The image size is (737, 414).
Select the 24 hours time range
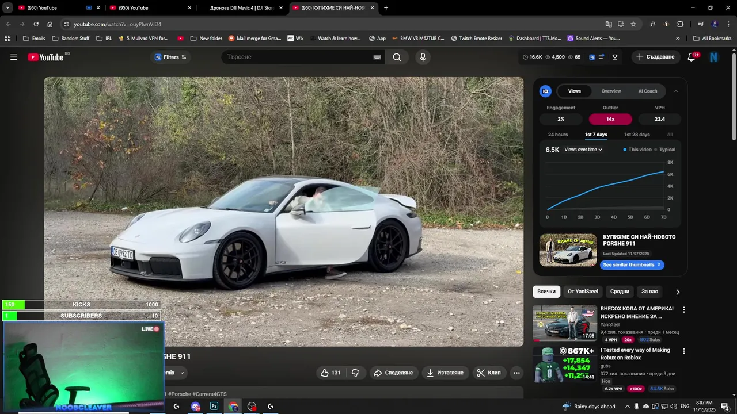pyautogui.click(x=558, y=135)
